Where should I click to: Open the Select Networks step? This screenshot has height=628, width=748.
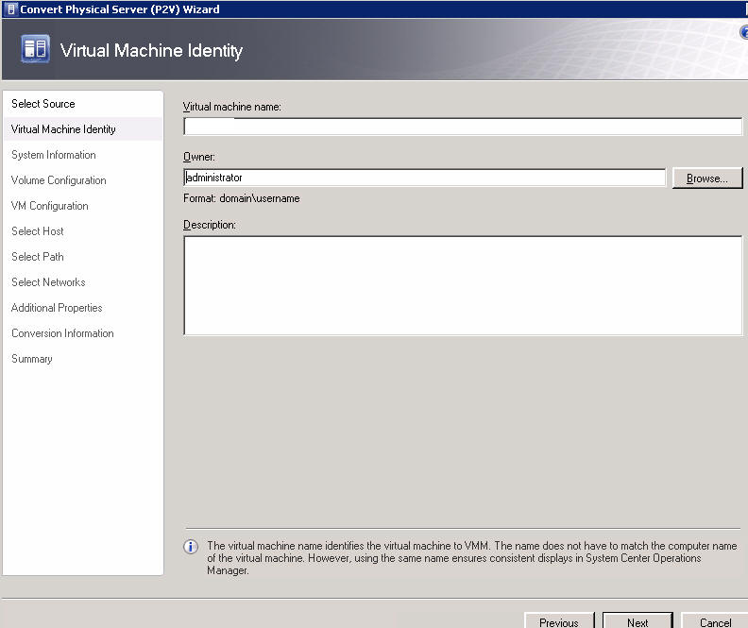point(48,282)
